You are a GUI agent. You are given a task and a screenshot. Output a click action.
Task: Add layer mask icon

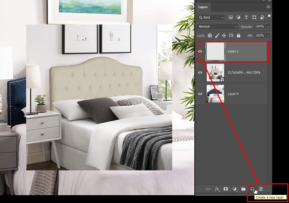(x=226, y=189)
